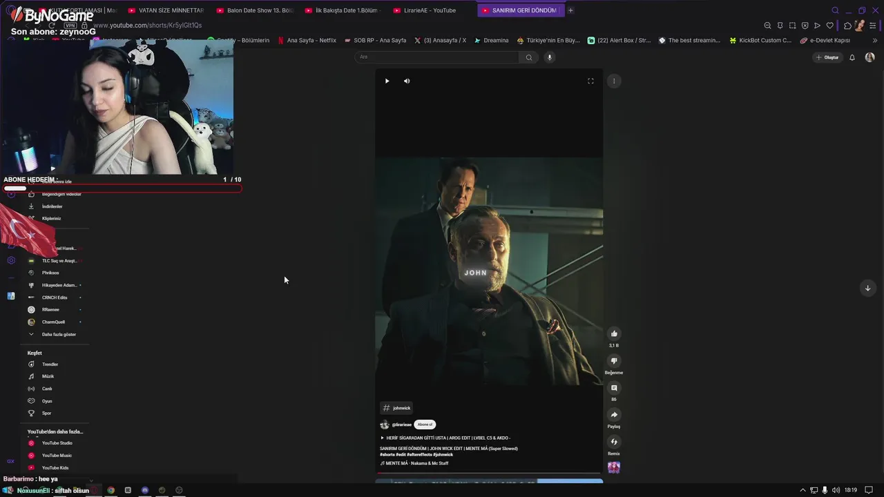Open the e-Devlet Kapısı bookmark
This screenshot has width=884, height=497.
pos(825,40)
